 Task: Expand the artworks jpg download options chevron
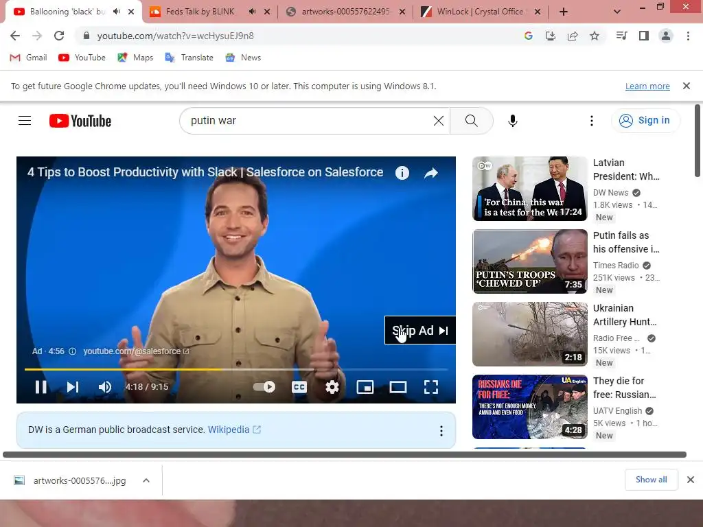tap(146, 480)
